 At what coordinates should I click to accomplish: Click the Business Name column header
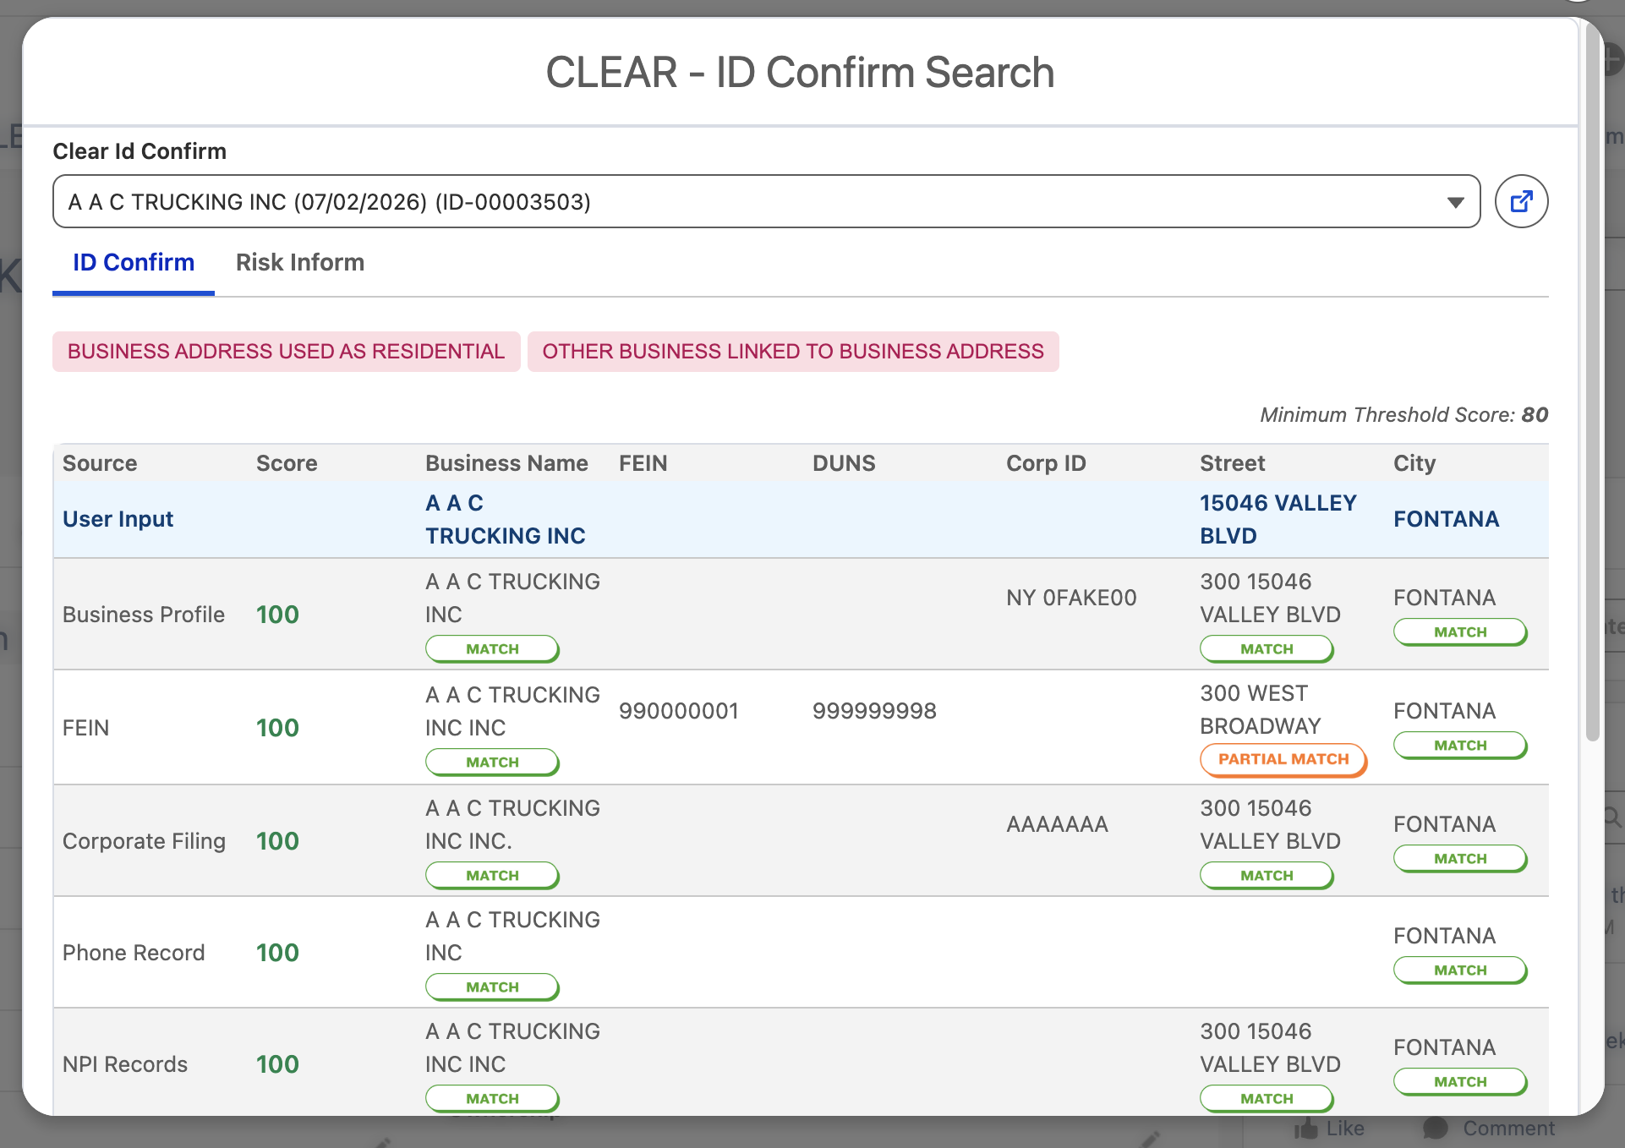[506, 463]
